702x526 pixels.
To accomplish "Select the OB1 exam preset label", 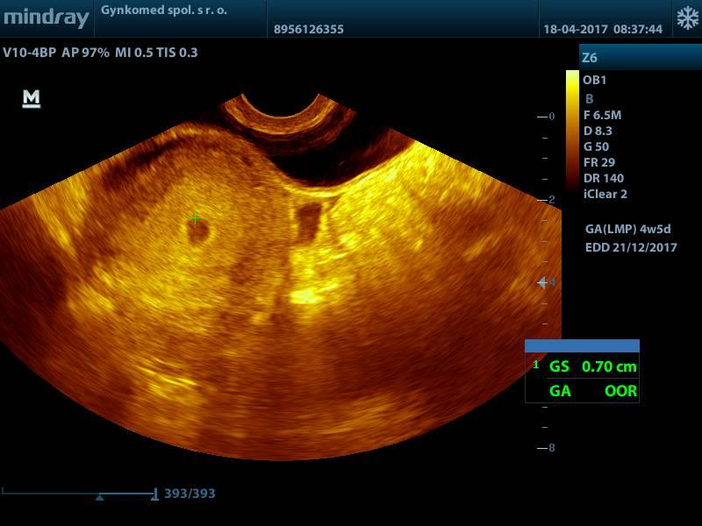I will point(595,80).
